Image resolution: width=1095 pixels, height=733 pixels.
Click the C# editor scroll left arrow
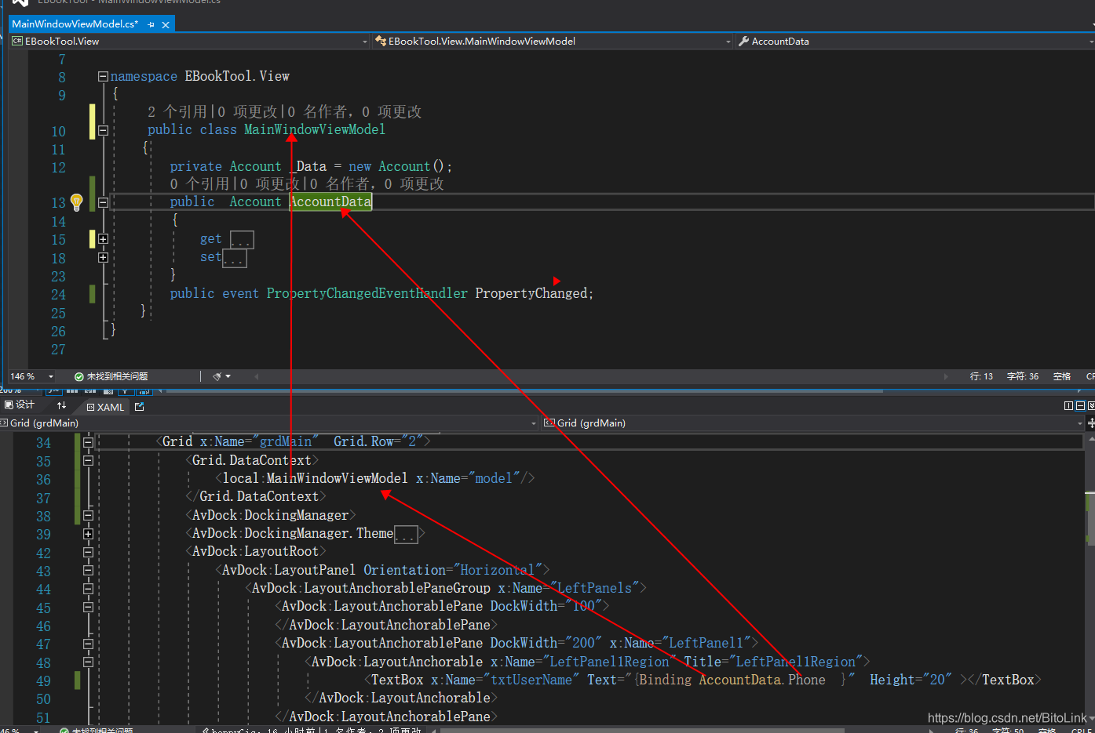[x=257, y=377]
